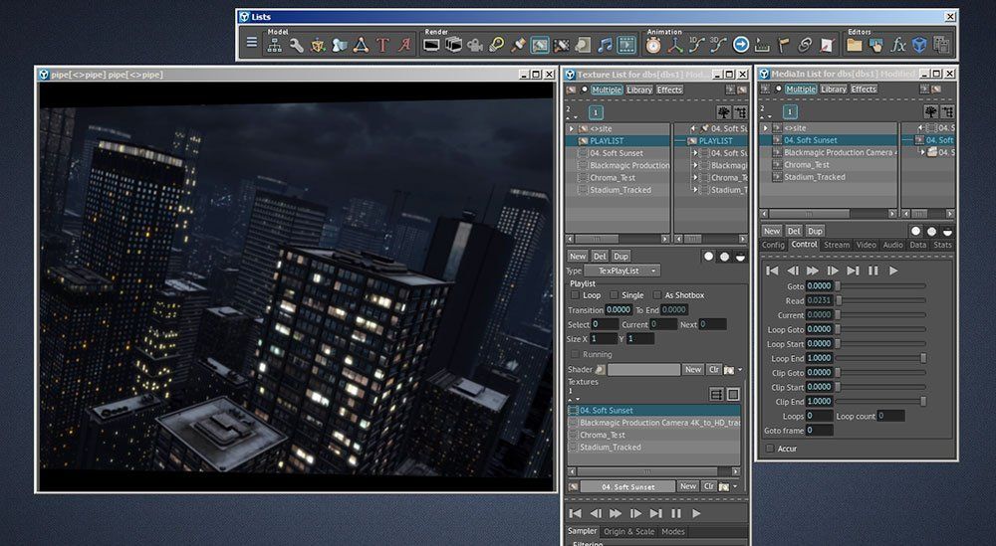Click the music note audio icon
Image resolution: width=996 pixels, height=546 pixels.
click(605, 45)
